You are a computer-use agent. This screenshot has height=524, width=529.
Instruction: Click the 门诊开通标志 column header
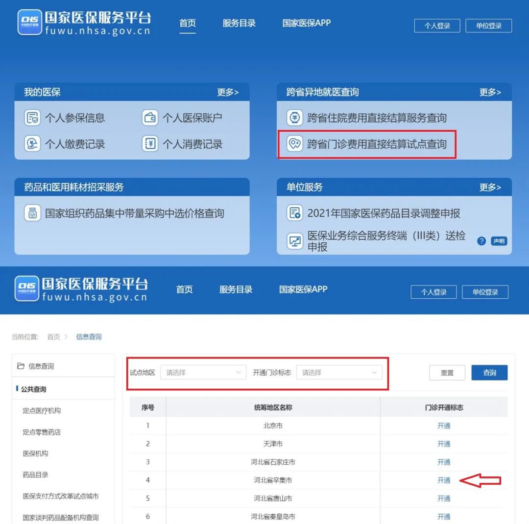point(444,407)
